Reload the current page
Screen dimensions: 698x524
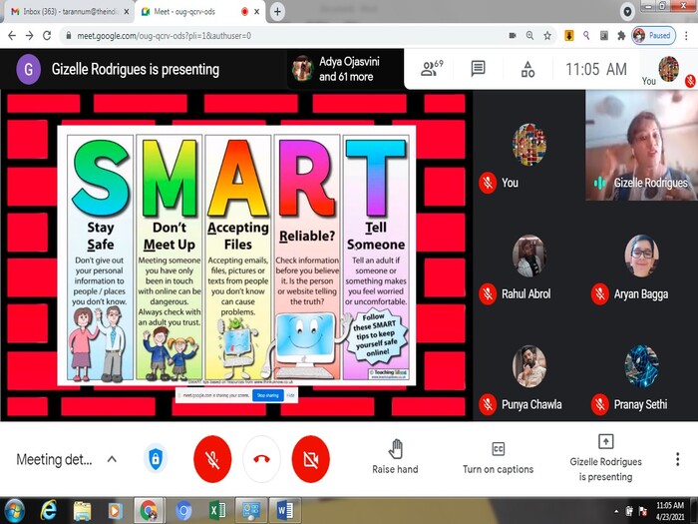tap(47, 36)
